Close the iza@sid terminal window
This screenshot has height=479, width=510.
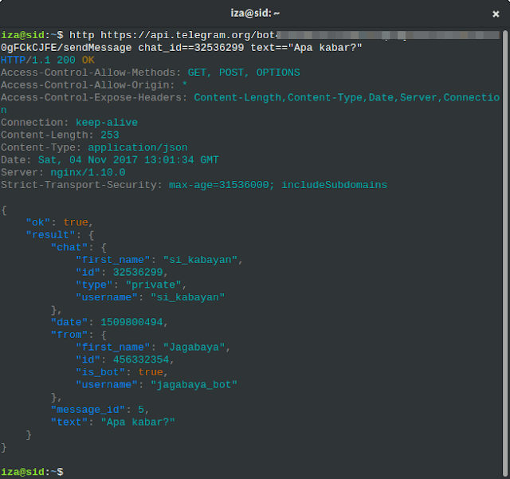[496, 14]
